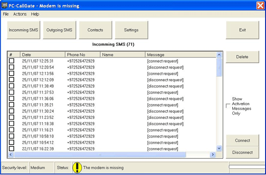Open the Help menu
Screen dimensions: 266x175
click(x=35, y=14)
